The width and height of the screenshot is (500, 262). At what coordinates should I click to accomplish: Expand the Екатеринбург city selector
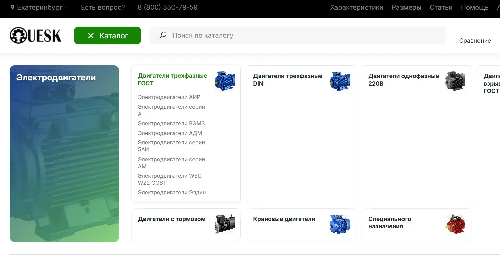click(x=39, y=7)
